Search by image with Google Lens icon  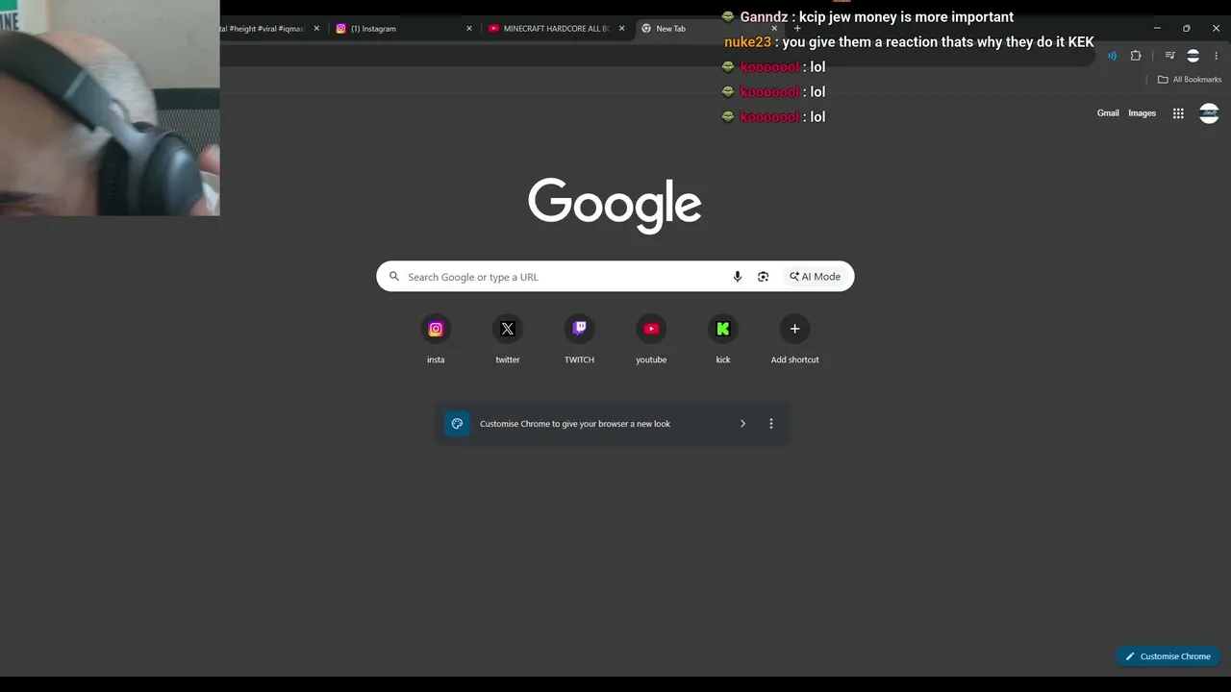click(x=763, y=277)
